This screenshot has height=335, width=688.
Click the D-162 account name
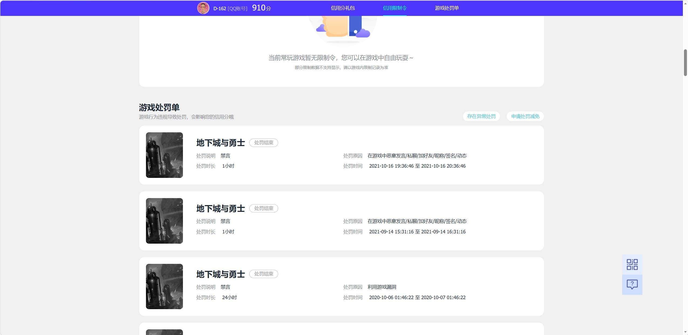coord(220,9)
